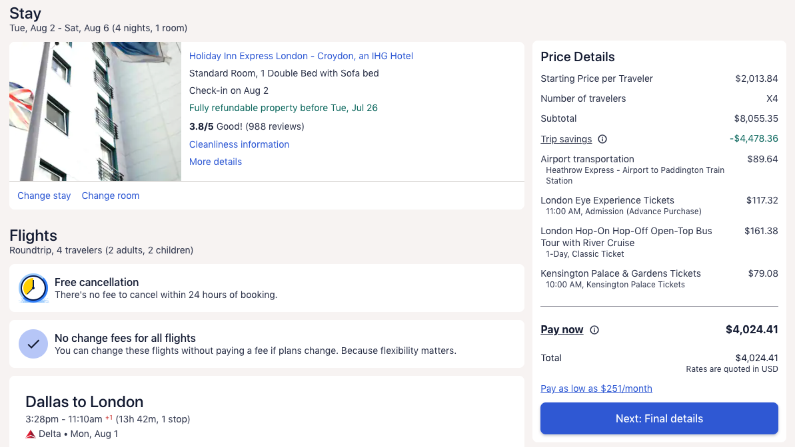Click the Hop-On Hop-Off Bus Tour item

[659, 242]
